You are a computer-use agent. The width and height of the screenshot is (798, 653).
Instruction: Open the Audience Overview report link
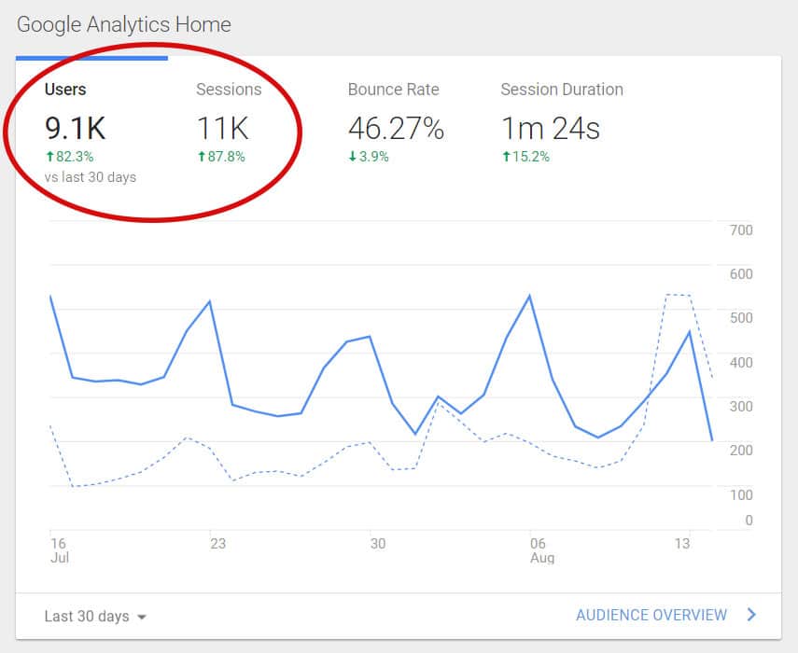(651, 615)
